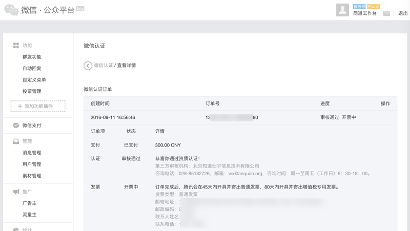This screenshot has height=231, width=410.
Task: Click the 推广 megaphone icon
Action: (x=16, y=192)
